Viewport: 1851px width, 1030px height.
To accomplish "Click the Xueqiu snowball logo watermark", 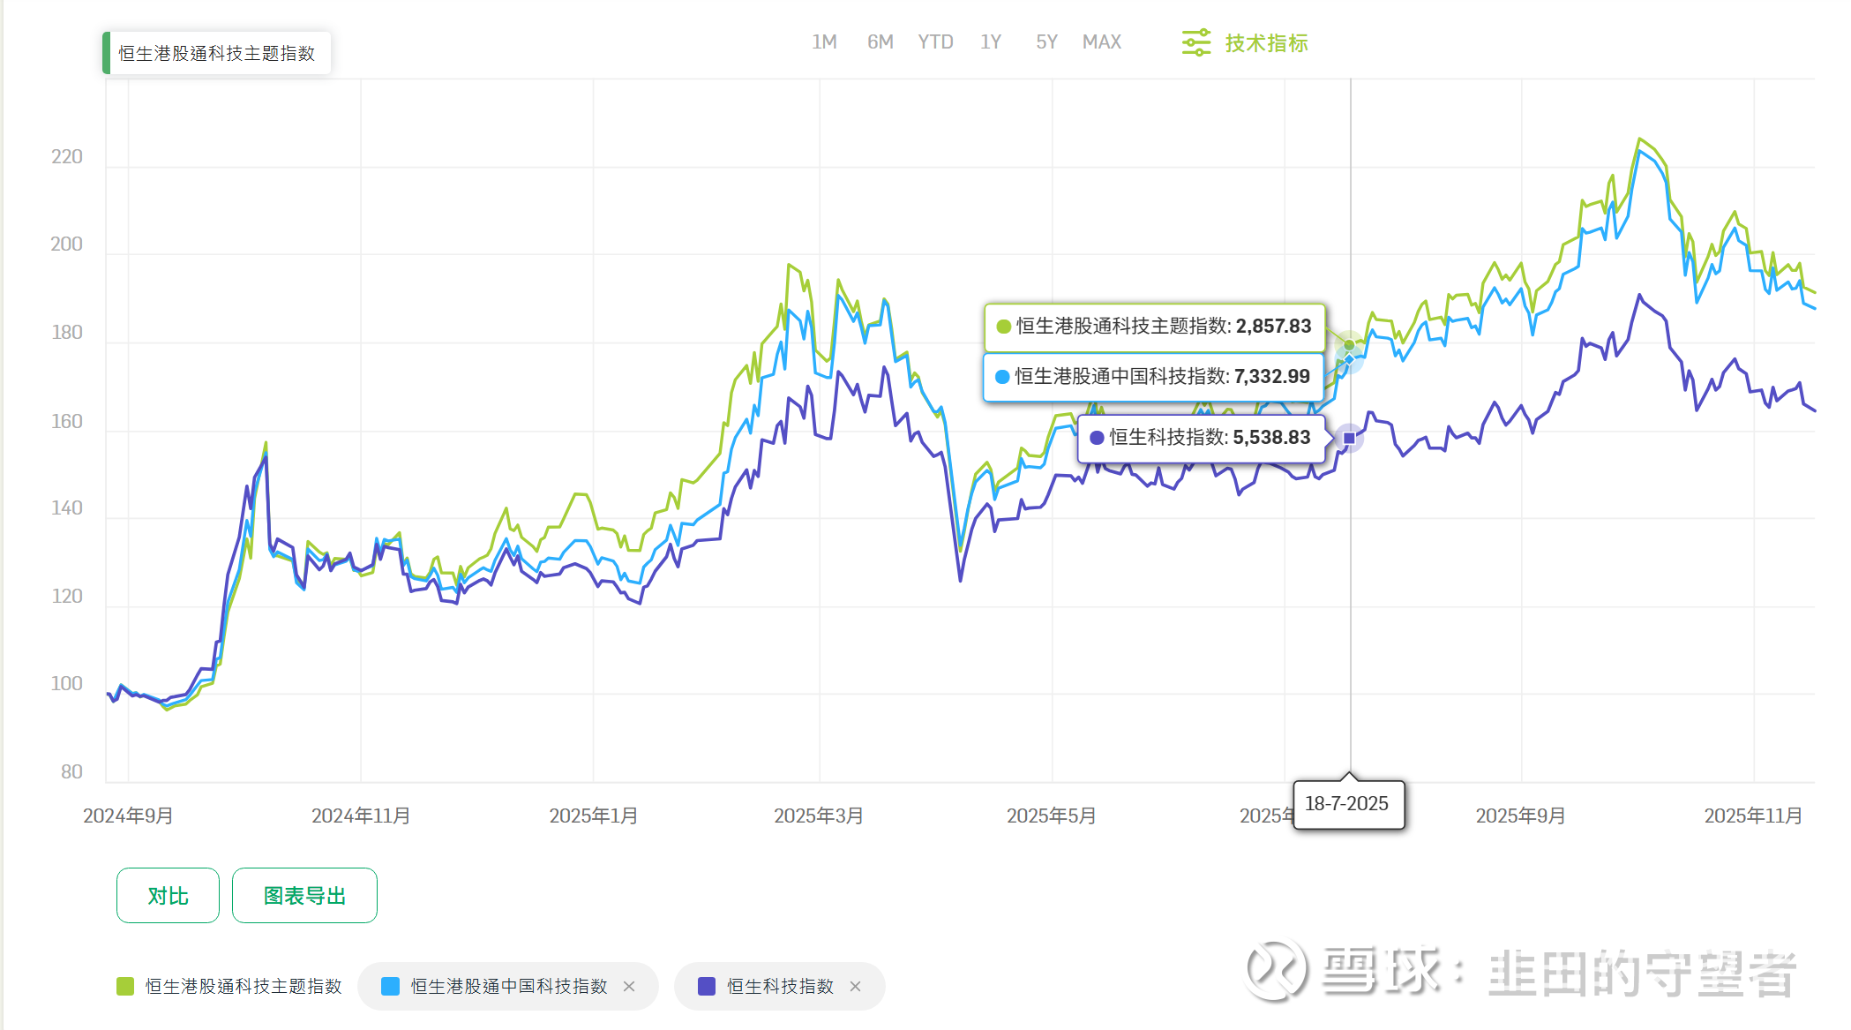I will 1275,971.
